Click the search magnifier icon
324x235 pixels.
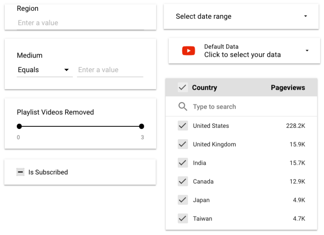(183, 106)
